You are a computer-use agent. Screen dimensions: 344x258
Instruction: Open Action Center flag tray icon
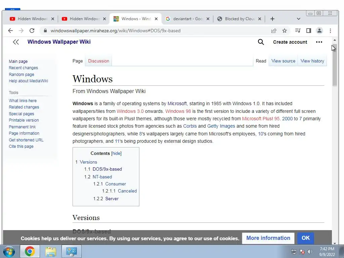pos(302,252)
